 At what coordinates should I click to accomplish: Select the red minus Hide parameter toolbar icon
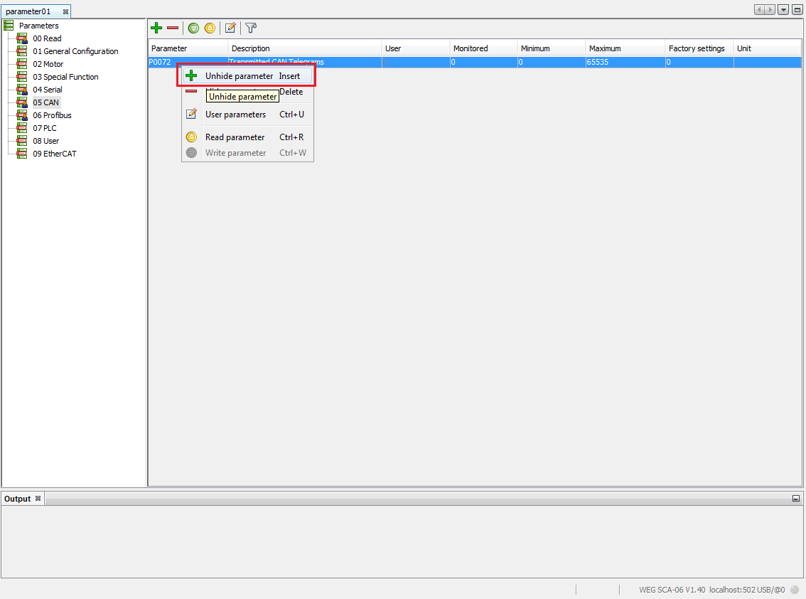[172, 28]
